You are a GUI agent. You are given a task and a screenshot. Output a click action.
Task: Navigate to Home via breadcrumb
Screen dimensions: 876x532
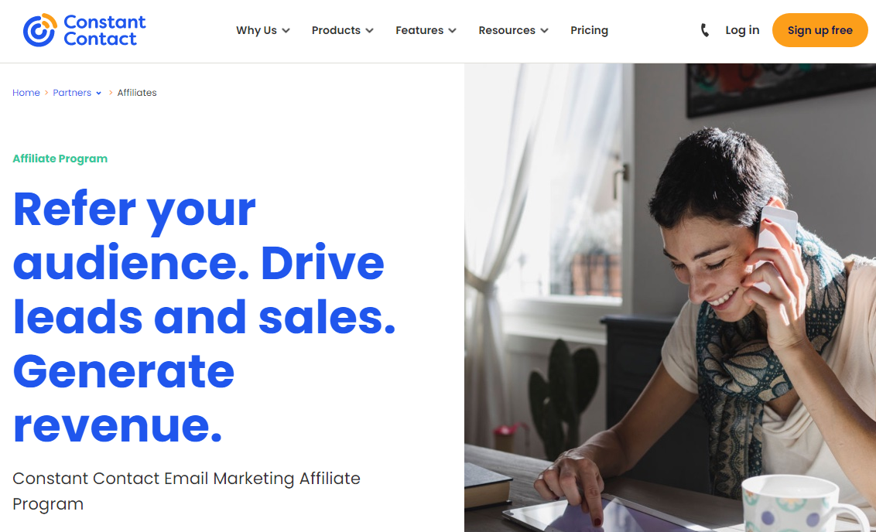(26, 93)
